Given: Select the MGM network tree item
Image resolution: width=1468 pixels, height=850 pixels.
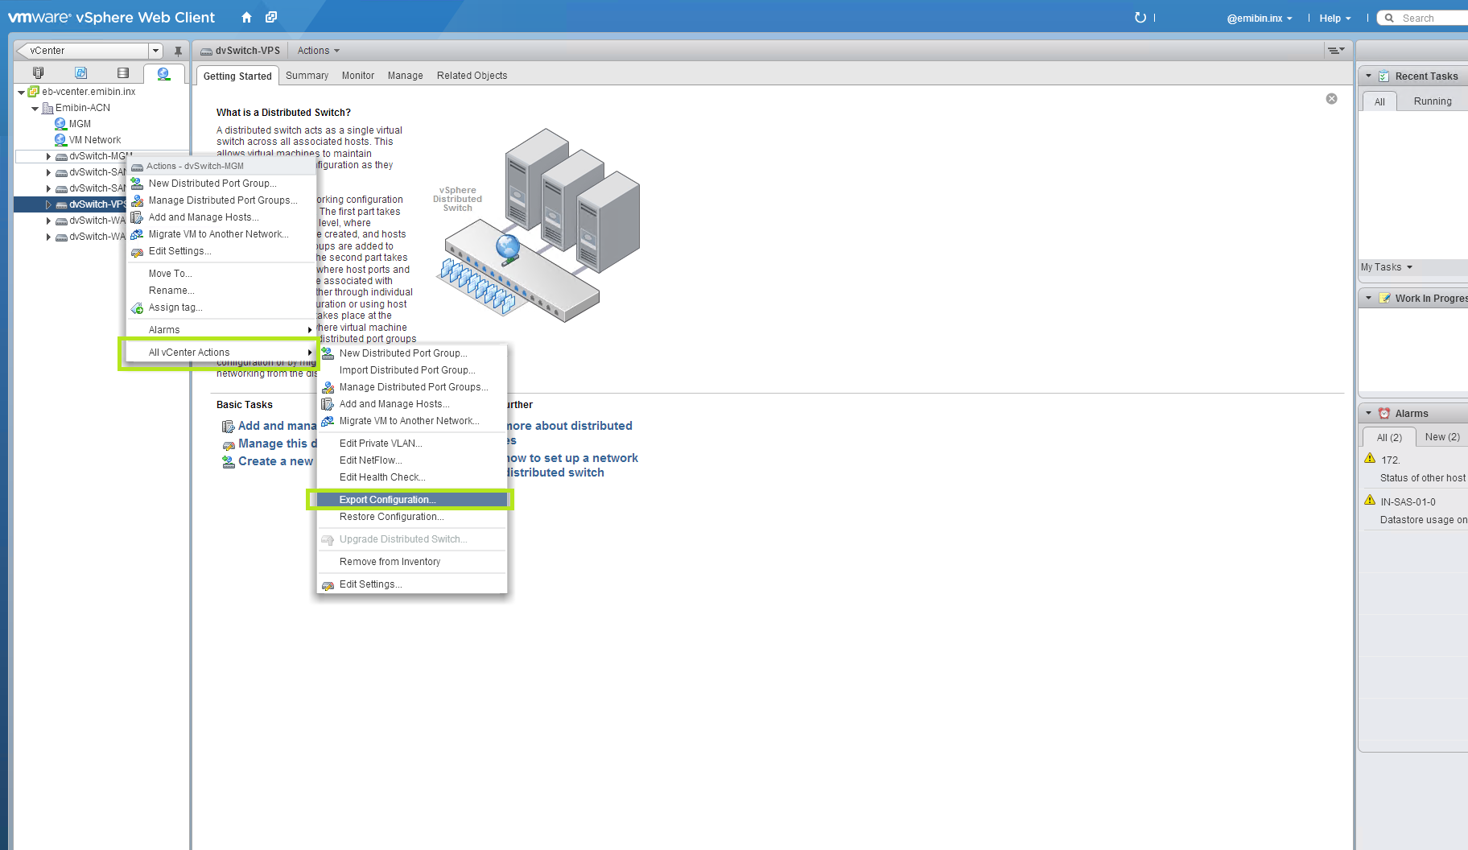Looking at the screenshot, I should click(80, 124).
